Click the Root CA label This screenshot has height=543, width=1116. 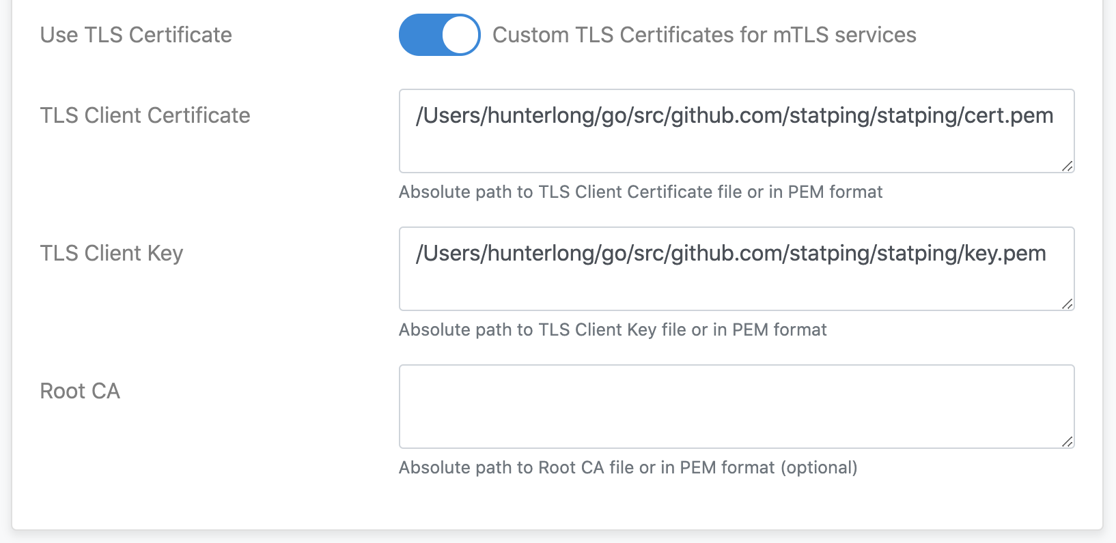[x=80, y=391]
